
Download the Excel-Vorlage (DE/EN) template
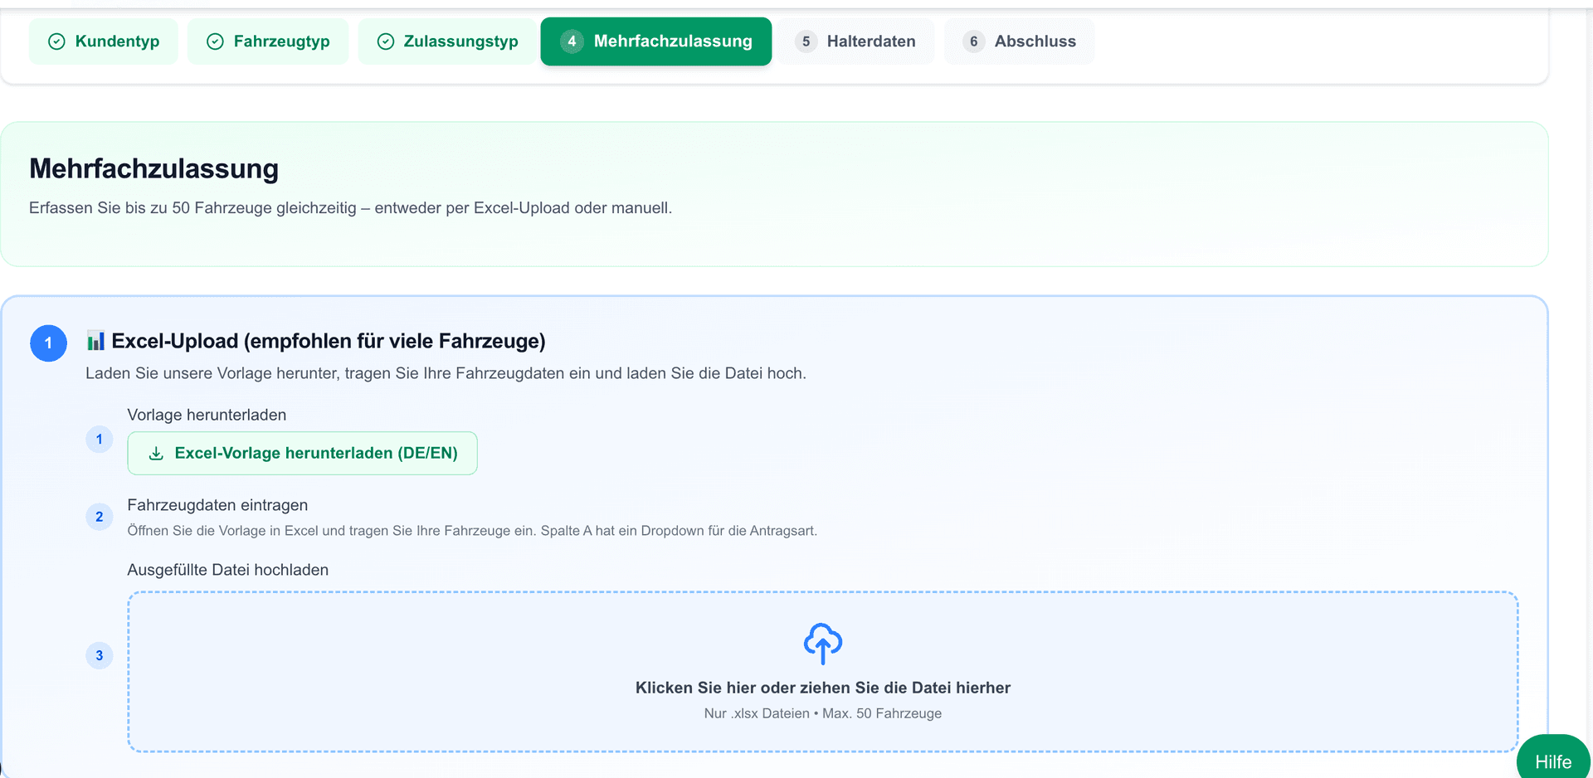[302, 453]
